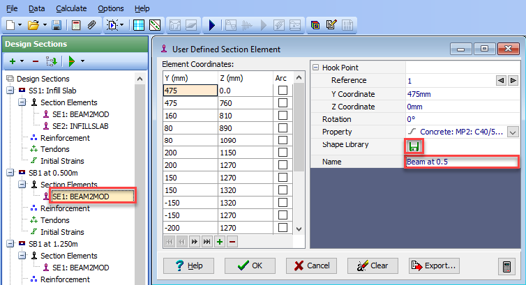Open the Property material dropdown
Screen dimensions: 526x285
coord(513,132)
